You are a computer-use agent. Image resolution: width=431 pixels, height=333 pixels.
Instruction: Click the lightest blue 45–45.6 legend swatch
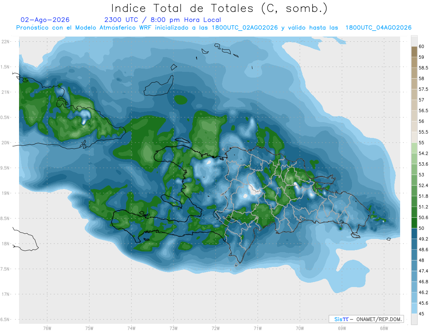click(414, 309)
